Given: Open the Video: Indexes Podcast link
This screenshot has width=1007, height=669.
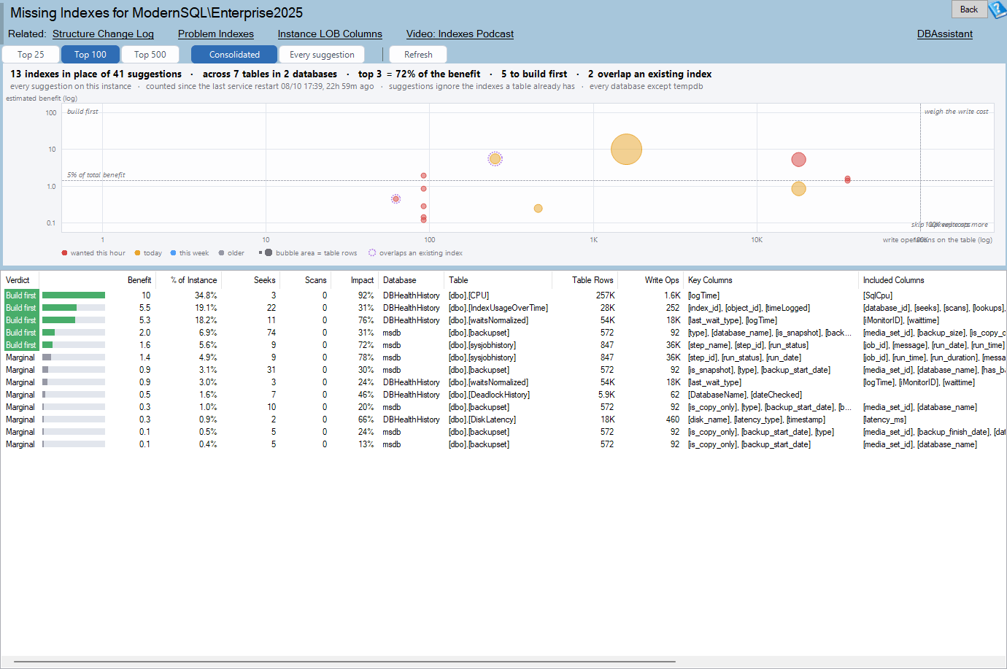Looking at the screenshot, I should click(460, 34).
